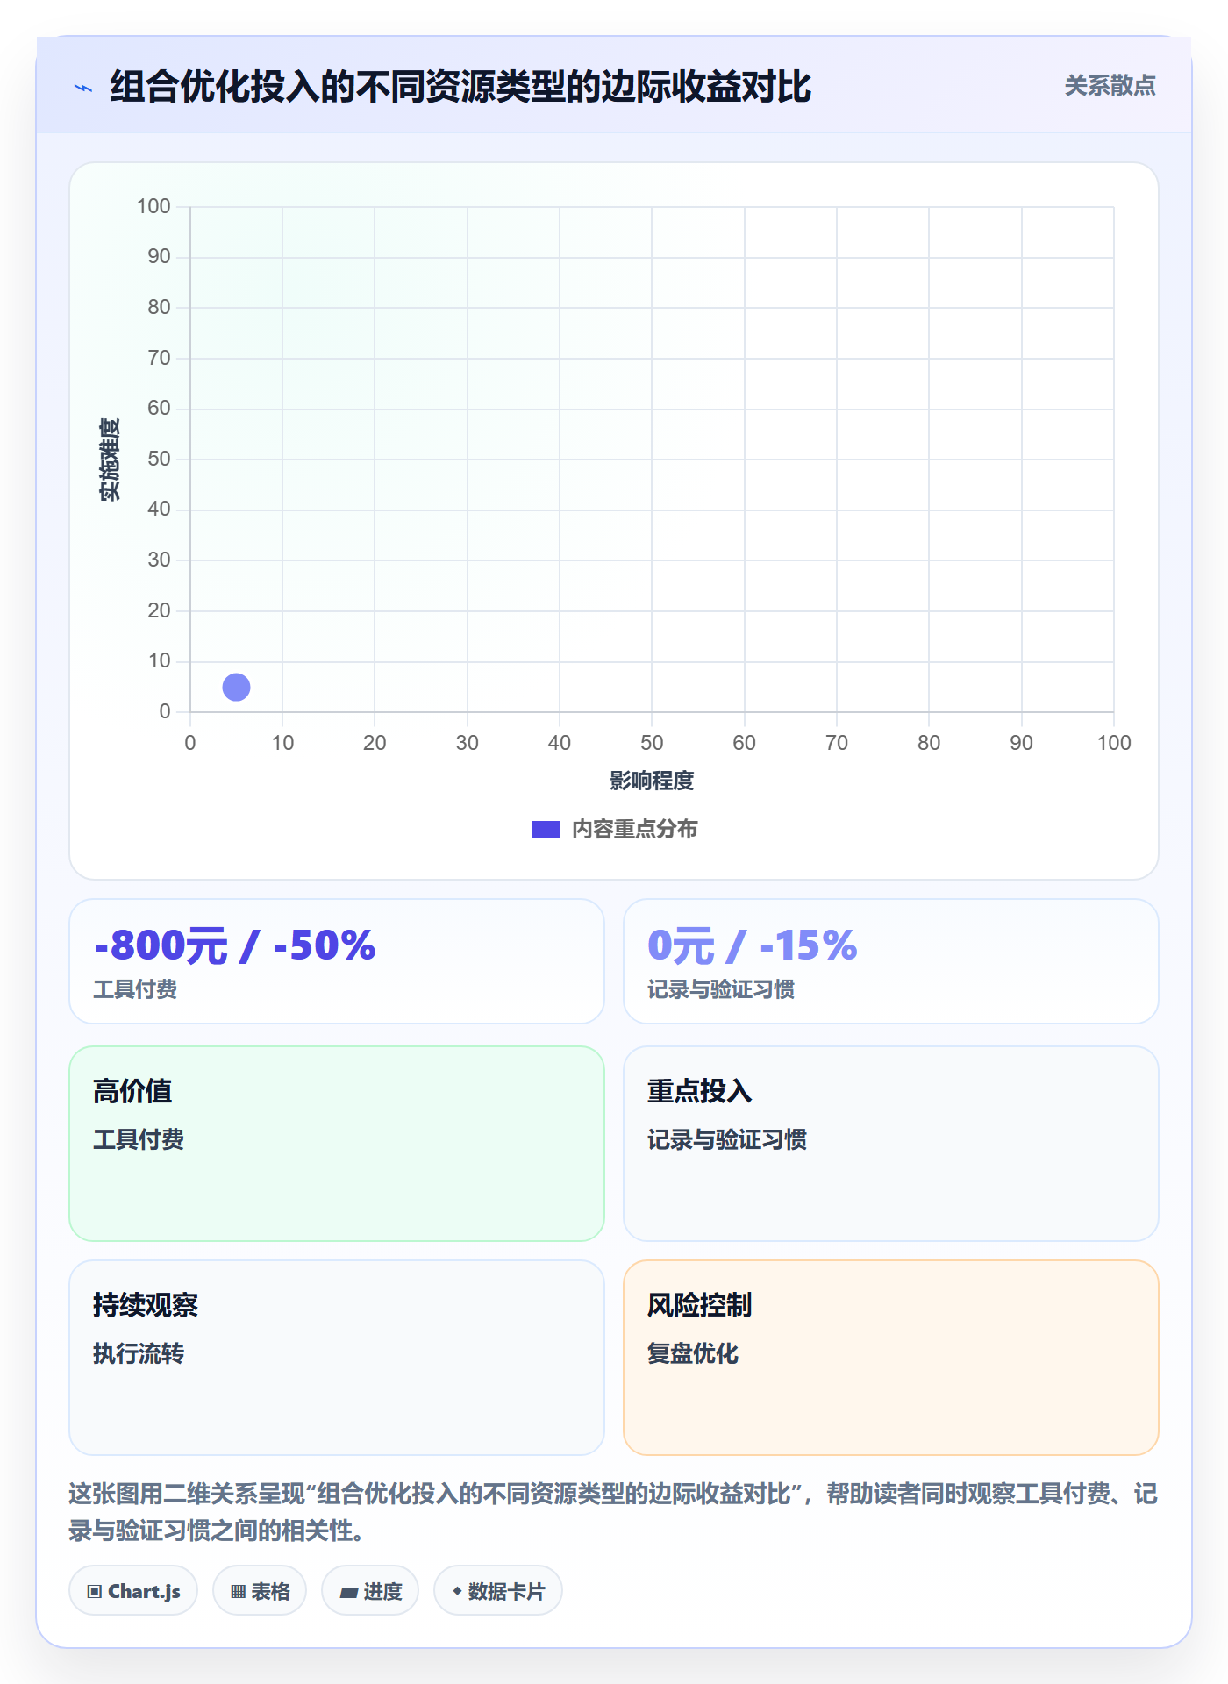Click the lightning bolt icon beside the title

[x=83, y=88]
